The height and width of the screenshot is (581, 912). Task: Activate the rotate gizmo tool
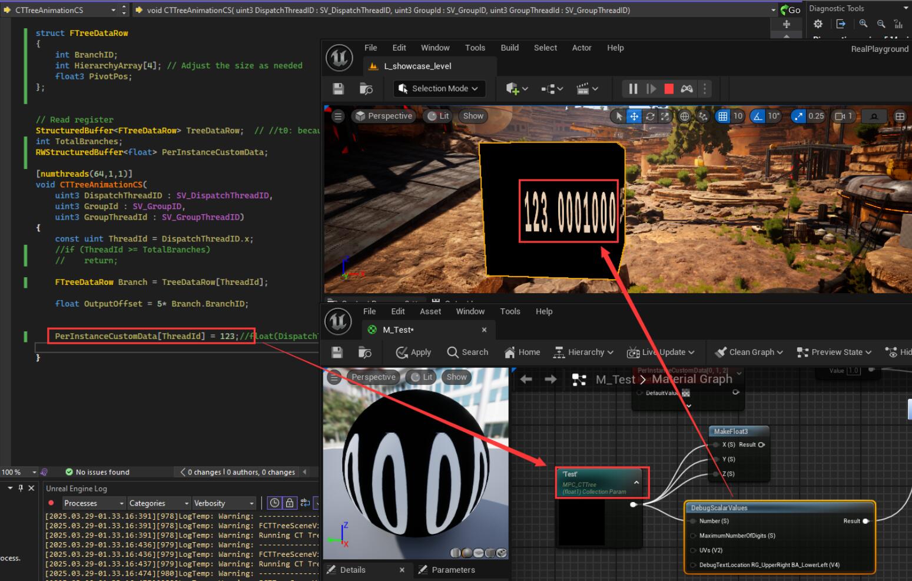point(650,117)
